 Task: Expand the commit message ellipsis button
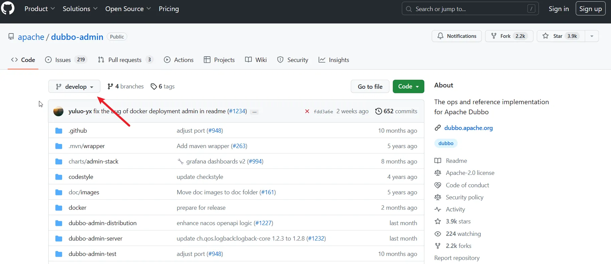pyautogui.click(x=254, y=112)
